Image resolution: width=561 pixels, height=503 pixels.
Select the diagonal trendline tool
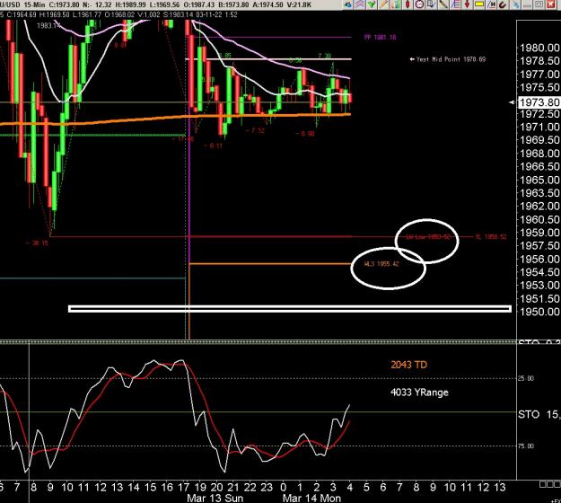coord(443,4)
